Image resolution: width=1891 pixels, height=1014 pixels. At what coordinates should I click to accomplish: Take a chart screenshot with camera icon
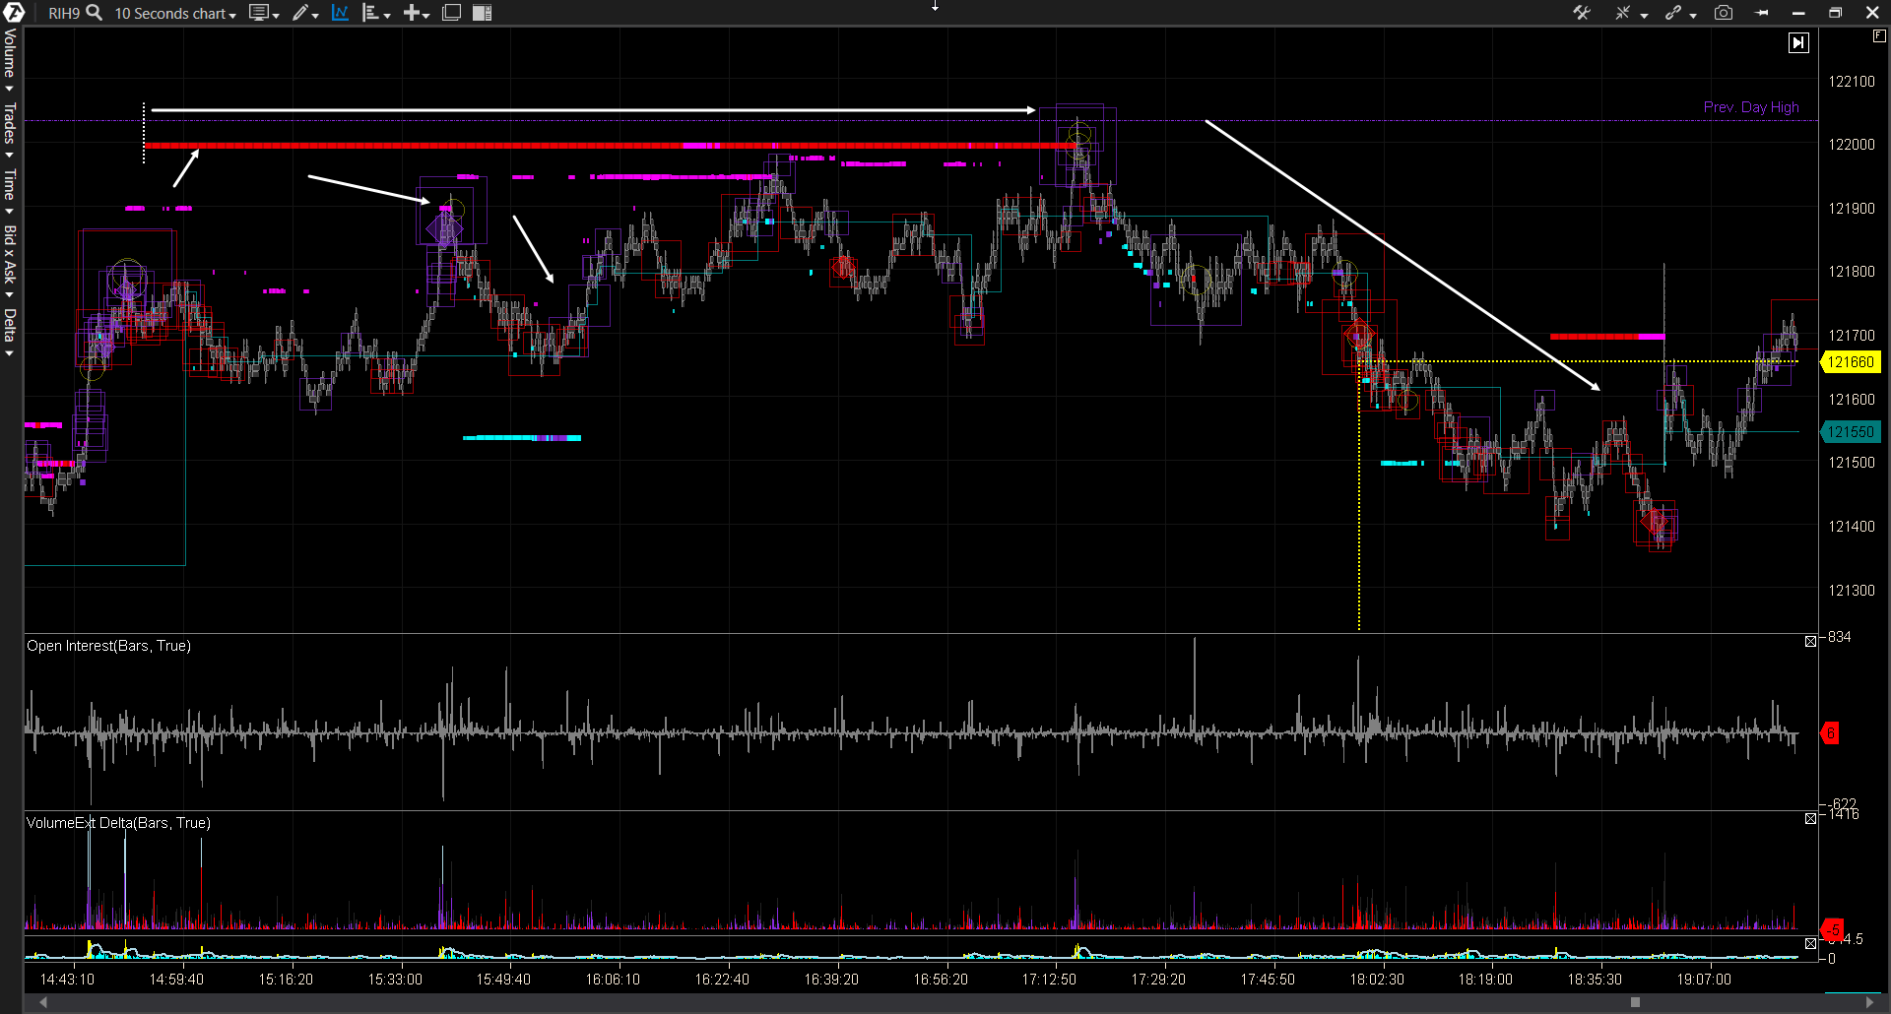pos(1724,13)
